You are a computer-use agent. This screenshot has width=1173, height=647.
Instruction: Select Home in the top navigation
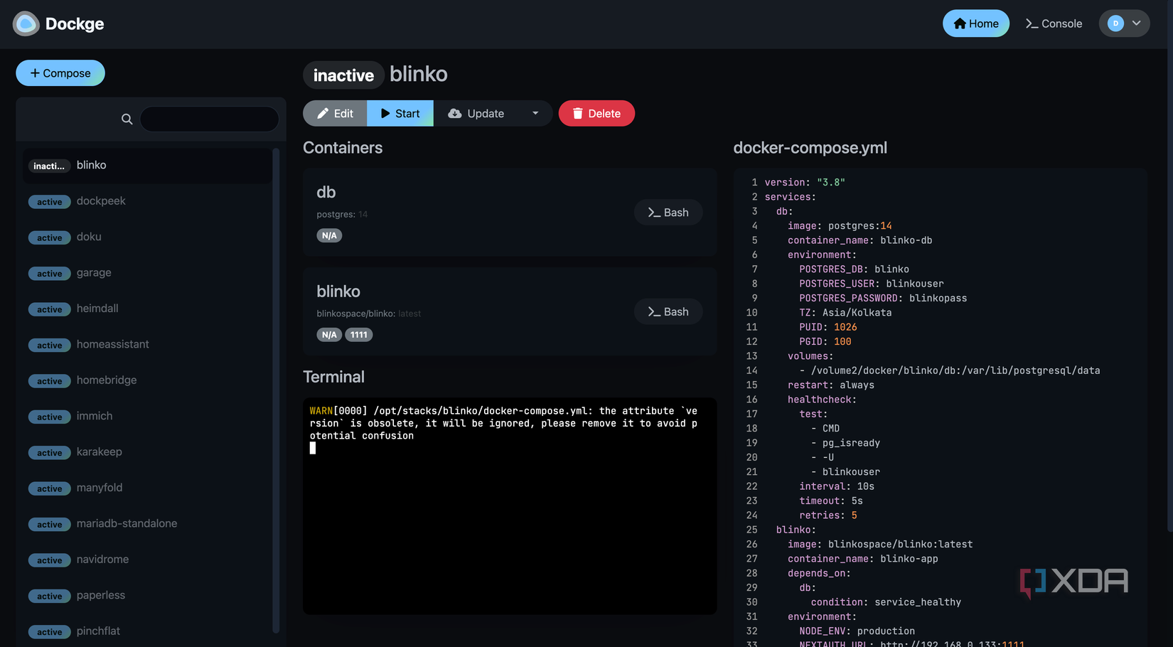(x=975, y=23)
